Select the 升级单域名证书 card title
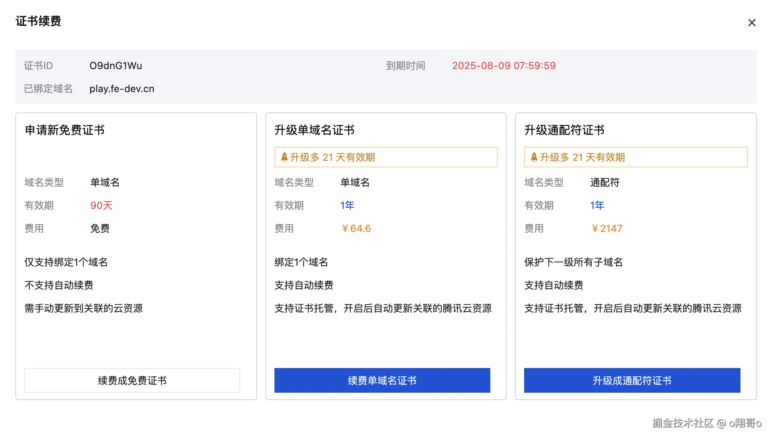Screen dimensions: 773x440 click(x=314, y=130)
